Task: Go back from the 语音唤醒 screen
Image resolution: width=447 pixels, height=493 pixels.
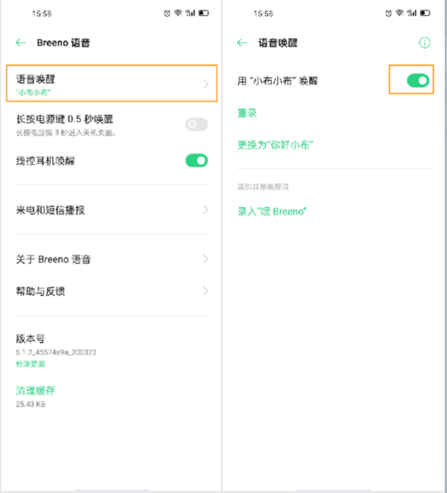Action: pos(241,43)
